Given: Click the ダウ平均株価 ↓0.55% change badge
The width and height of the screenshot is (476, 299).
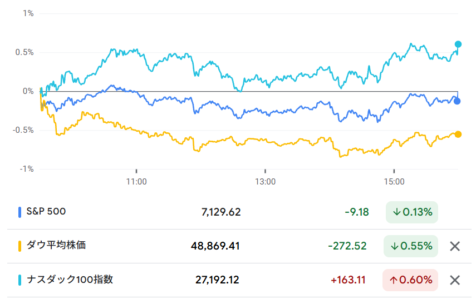Looking at the screenshot, I should (411, 246).
